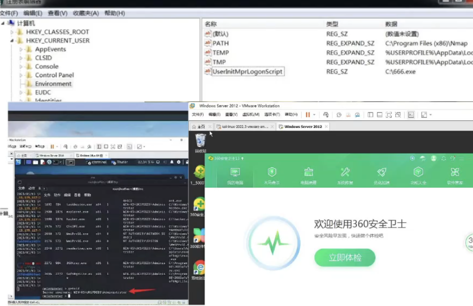Open 软件管家 software manager in 360安全卫士

pos(455,176)
